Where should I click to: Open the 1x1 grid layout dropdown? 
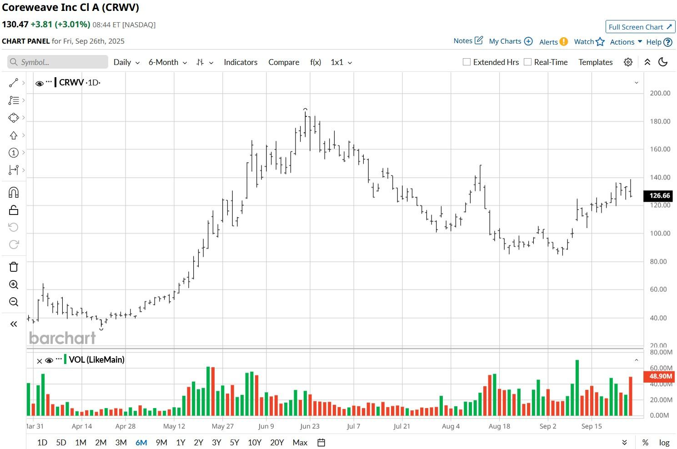point(341,62)
